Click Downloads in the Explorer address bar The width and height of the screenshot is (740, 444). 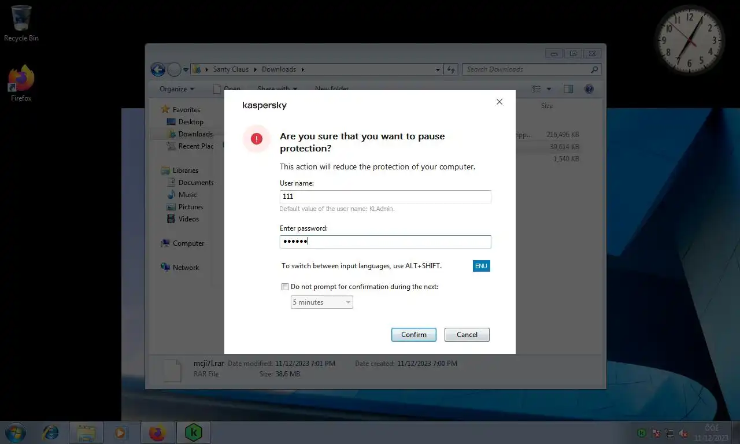pos(279,69)
